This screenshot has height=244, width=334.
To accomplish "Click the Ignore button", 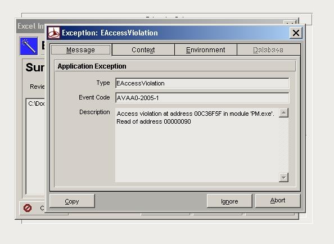I will click(x=229, y=201).
